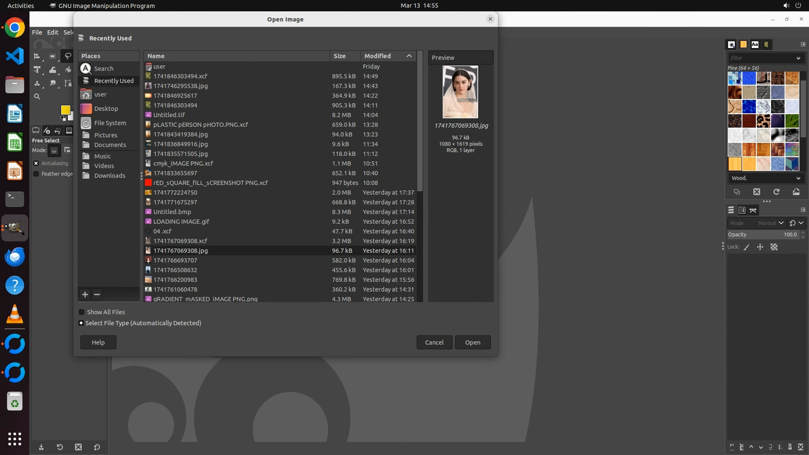Open the Wood tag dropdown
This screenshot has width=809, height=455.
798,178
